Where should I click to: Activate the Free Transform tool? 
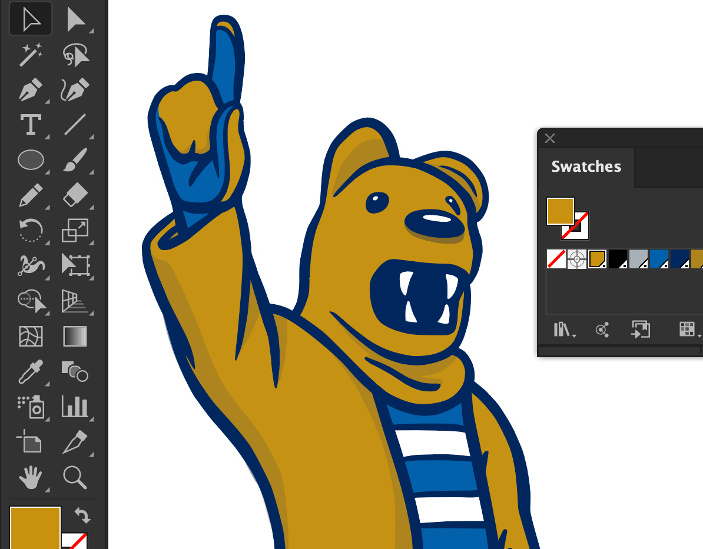(x=75, y=265)
